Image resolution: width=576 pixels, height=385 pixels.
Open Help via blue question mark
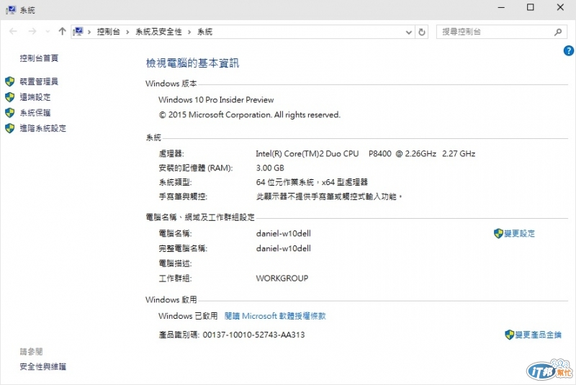pos(568,50)
